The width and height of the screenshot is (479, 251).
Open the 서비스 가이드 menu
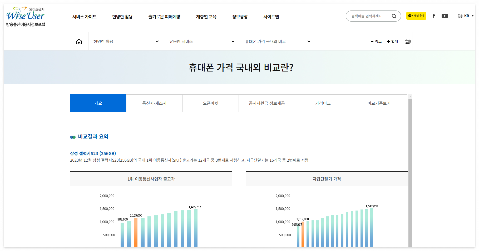[x=85, y=17]
